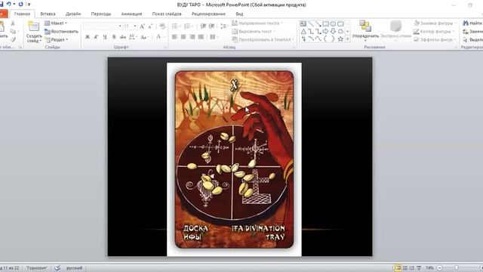Image resolution: width=483 pixels, height=272 pixels.
Task: Click the Format Painter brush icon
Action: click(x=13, y=39)
